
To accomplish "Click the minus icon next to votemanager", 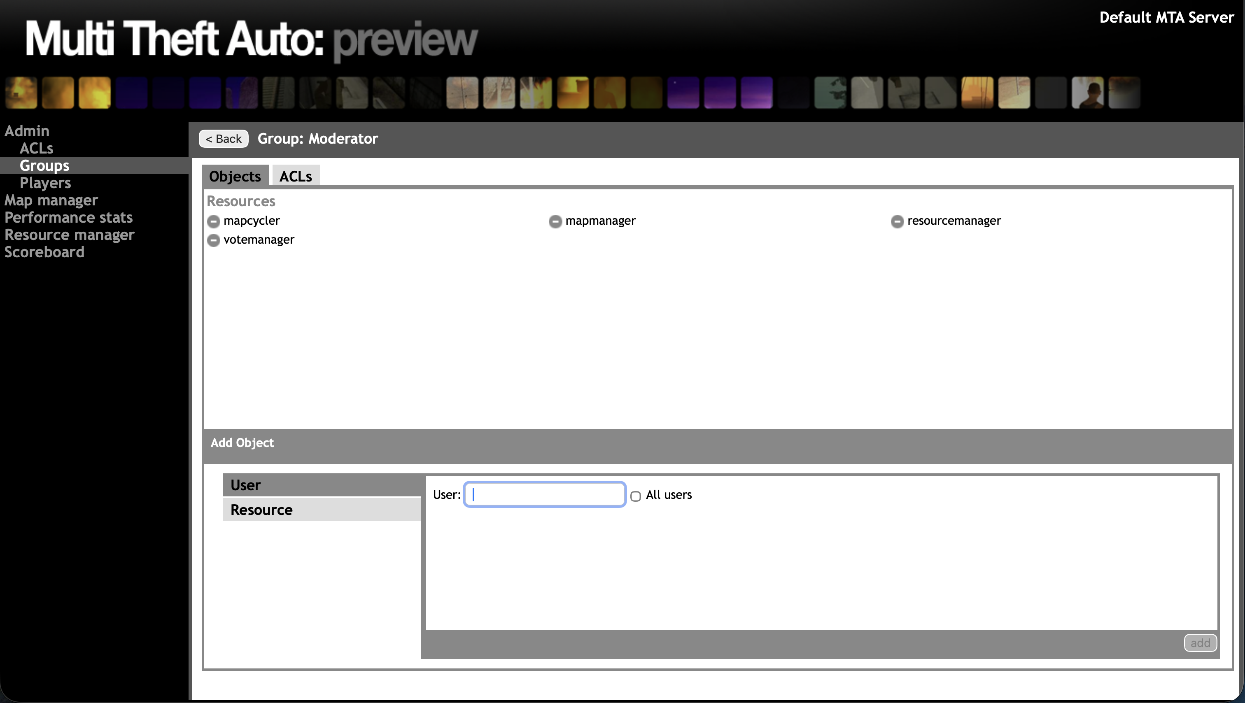I will pos(213,240).
